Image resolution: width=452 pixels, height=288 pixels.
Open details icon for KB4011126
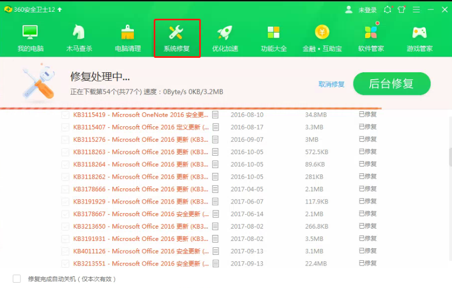click(x=215, y=251)
